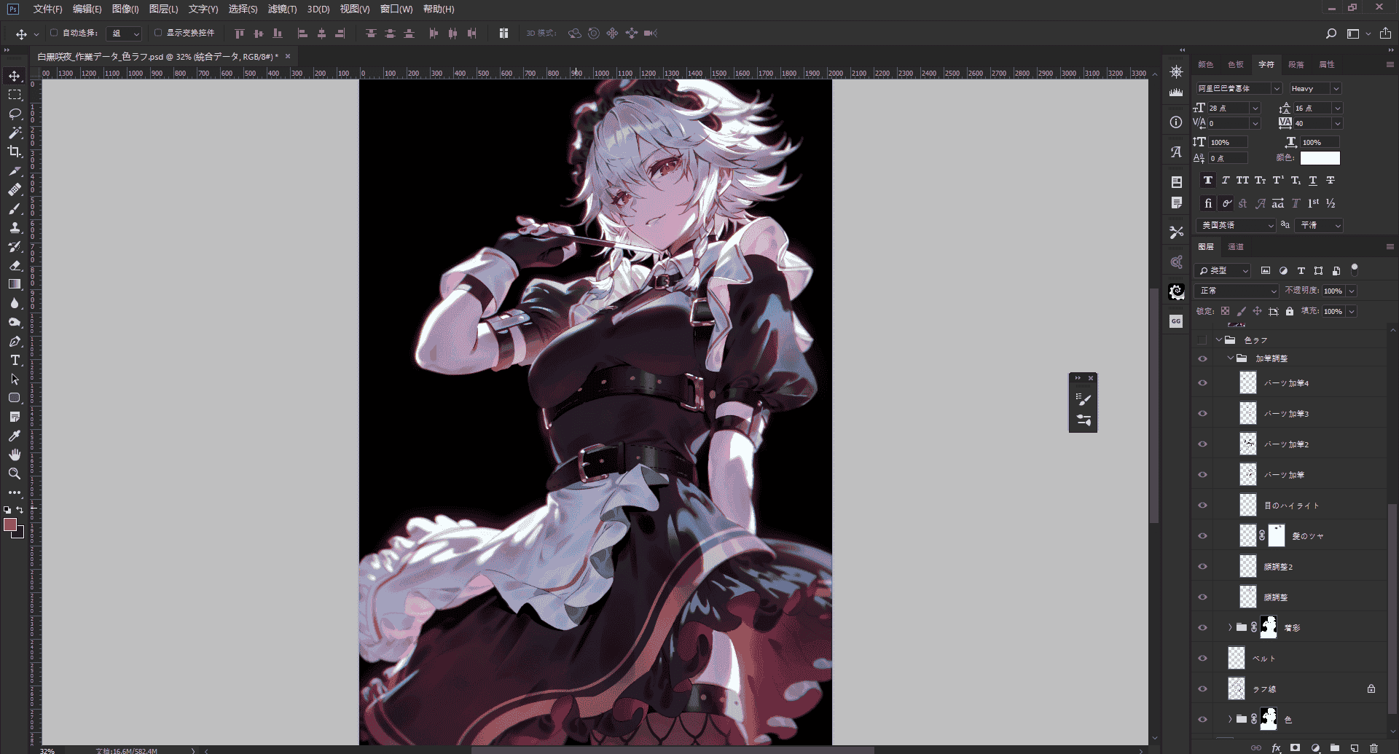Collapse the 色ラフ layer group

[x=1219, y=340]
